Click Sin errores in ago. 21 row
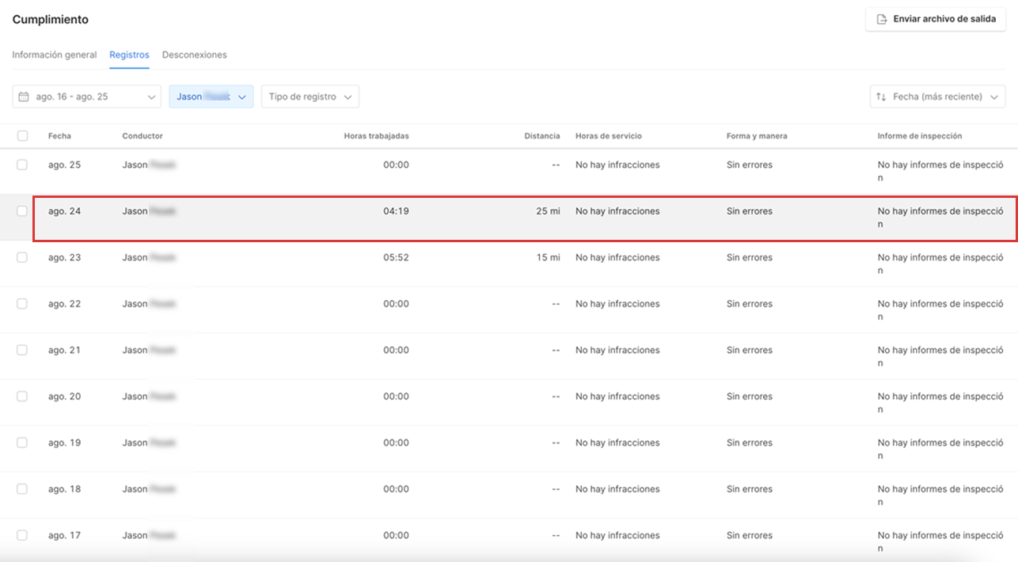The height and width of the screenshot is (562, 1018). tap(750, 350)
